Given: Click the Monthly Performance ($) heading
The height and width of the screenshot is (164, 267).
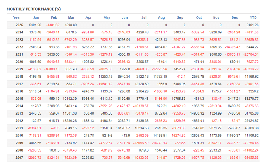Looking at the screenshot, I should 34,9.
